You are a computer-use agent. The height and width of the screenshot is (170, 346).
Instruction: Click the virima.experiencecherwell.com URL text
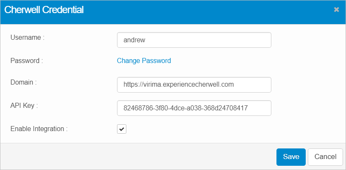(179, 85)
